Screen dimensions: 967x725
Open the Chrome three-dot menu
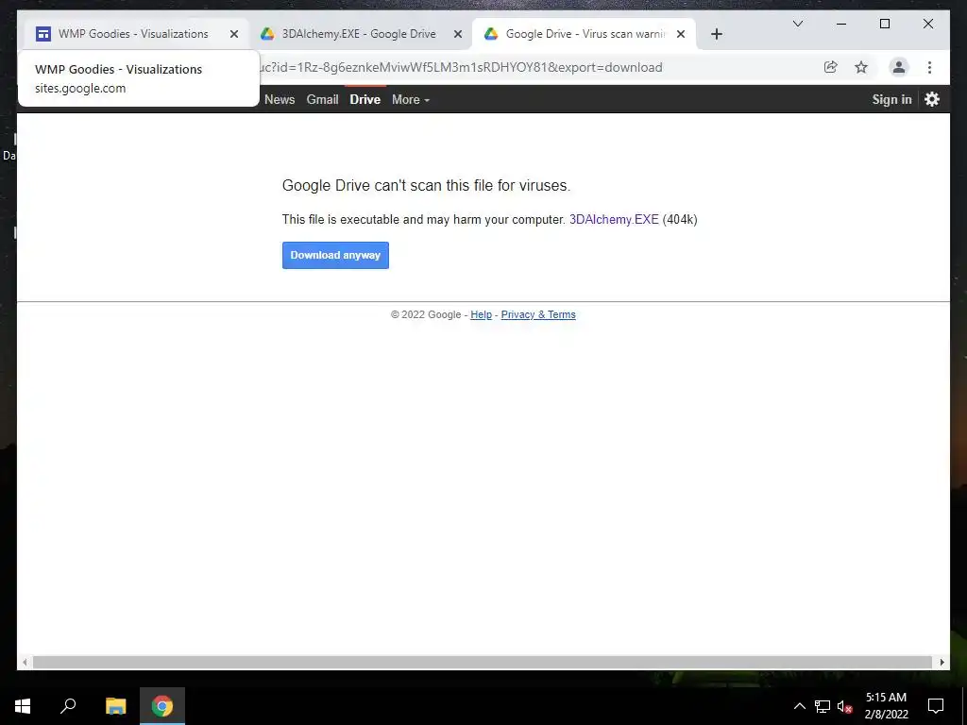[929, 67]
